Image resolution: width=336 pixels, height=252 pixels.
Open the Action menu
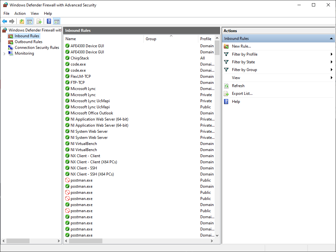(20, 14)
